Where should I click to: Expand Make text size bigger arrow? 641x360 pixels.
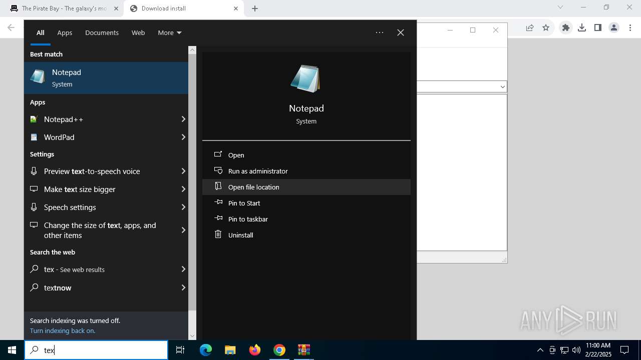point(183,189)
